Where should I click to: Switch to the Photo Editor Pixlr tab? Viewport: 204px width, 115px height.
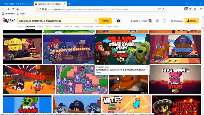(x=16, y=4)
